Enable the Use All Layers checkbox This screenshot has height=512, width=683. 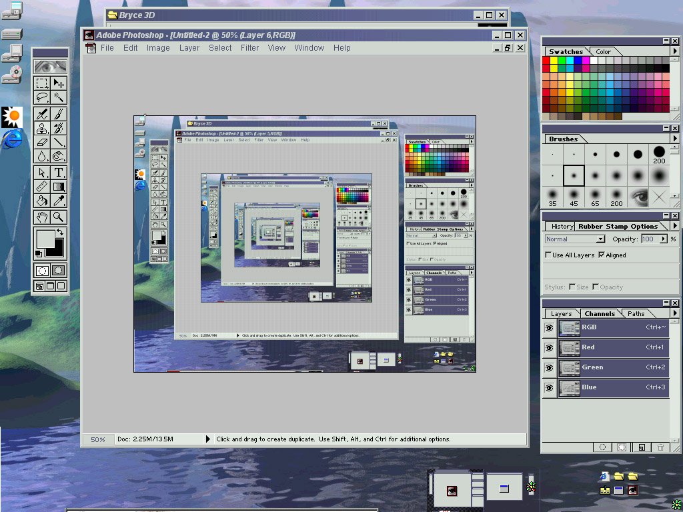click(x=548, y=255)
